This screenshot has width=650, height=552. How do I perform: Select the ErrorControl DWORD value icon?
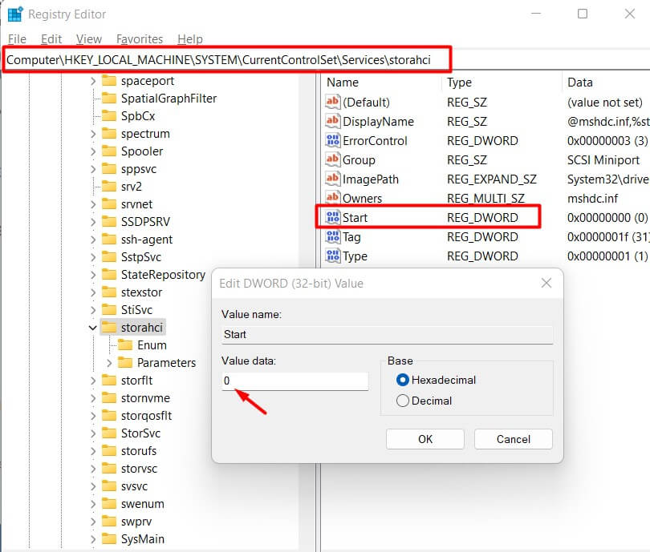332,141
